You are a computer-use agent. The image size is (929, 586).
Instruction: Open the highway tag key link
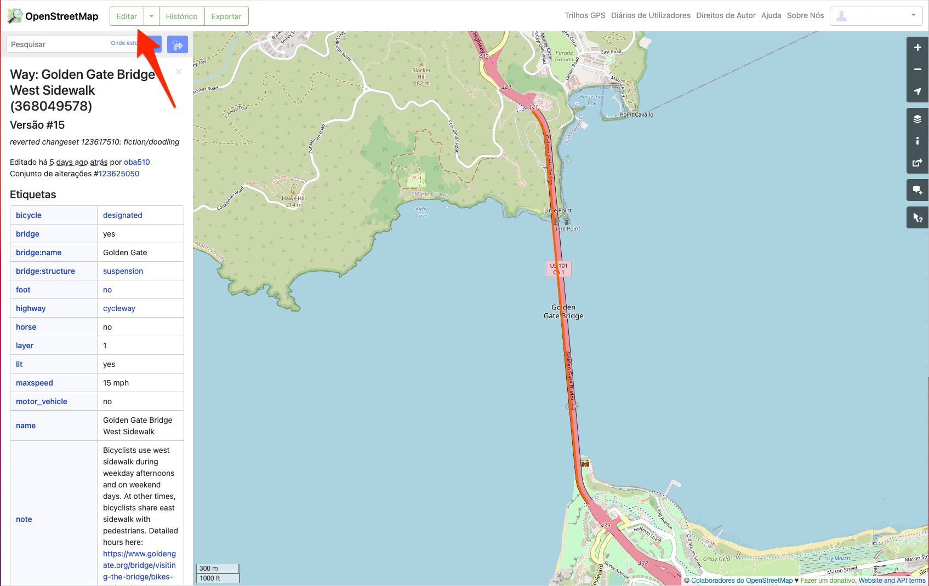coord(31,308)
